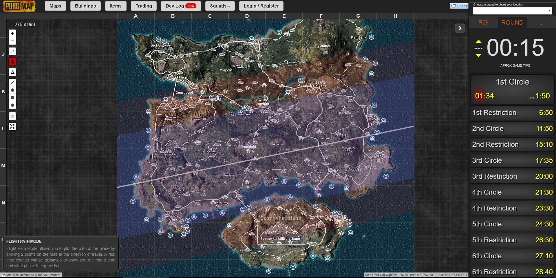The width and height of the screenshot is (556, 278).
Task: Click the boat spawn icon right of Lipovka
Action: [383, 121]
